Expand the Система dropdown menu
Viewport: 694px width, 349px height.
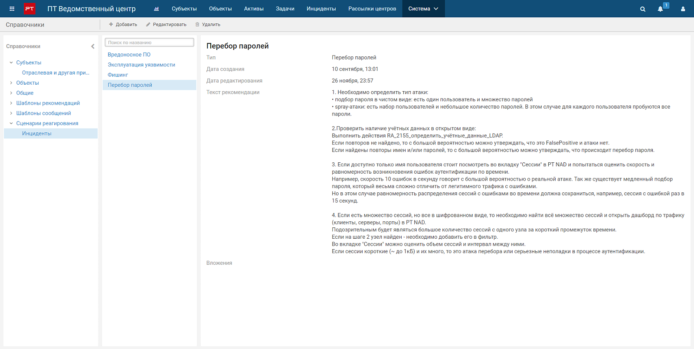point(423,9)
